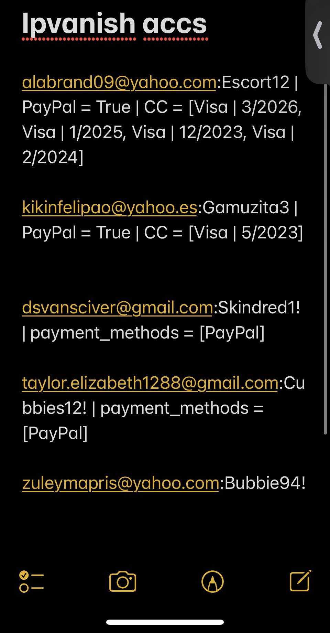Create a new note with compose icon

click(x=300, y=581)
